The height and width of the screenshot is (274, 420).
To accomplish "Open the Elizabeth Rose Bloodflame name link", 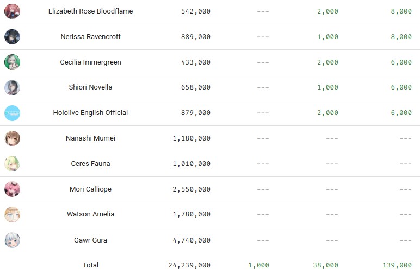I will (90, 11).
